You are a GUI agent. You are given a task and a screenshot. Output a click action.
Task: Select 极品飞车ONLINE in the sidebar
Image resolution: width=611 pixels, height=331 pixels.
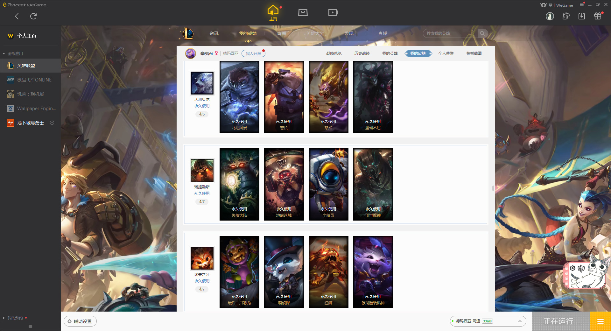[x=30, y=80]
